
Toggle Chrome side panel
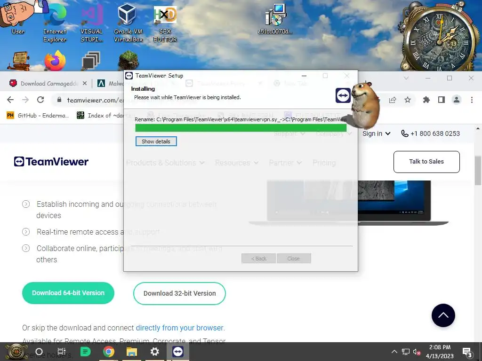click(442, 100)
